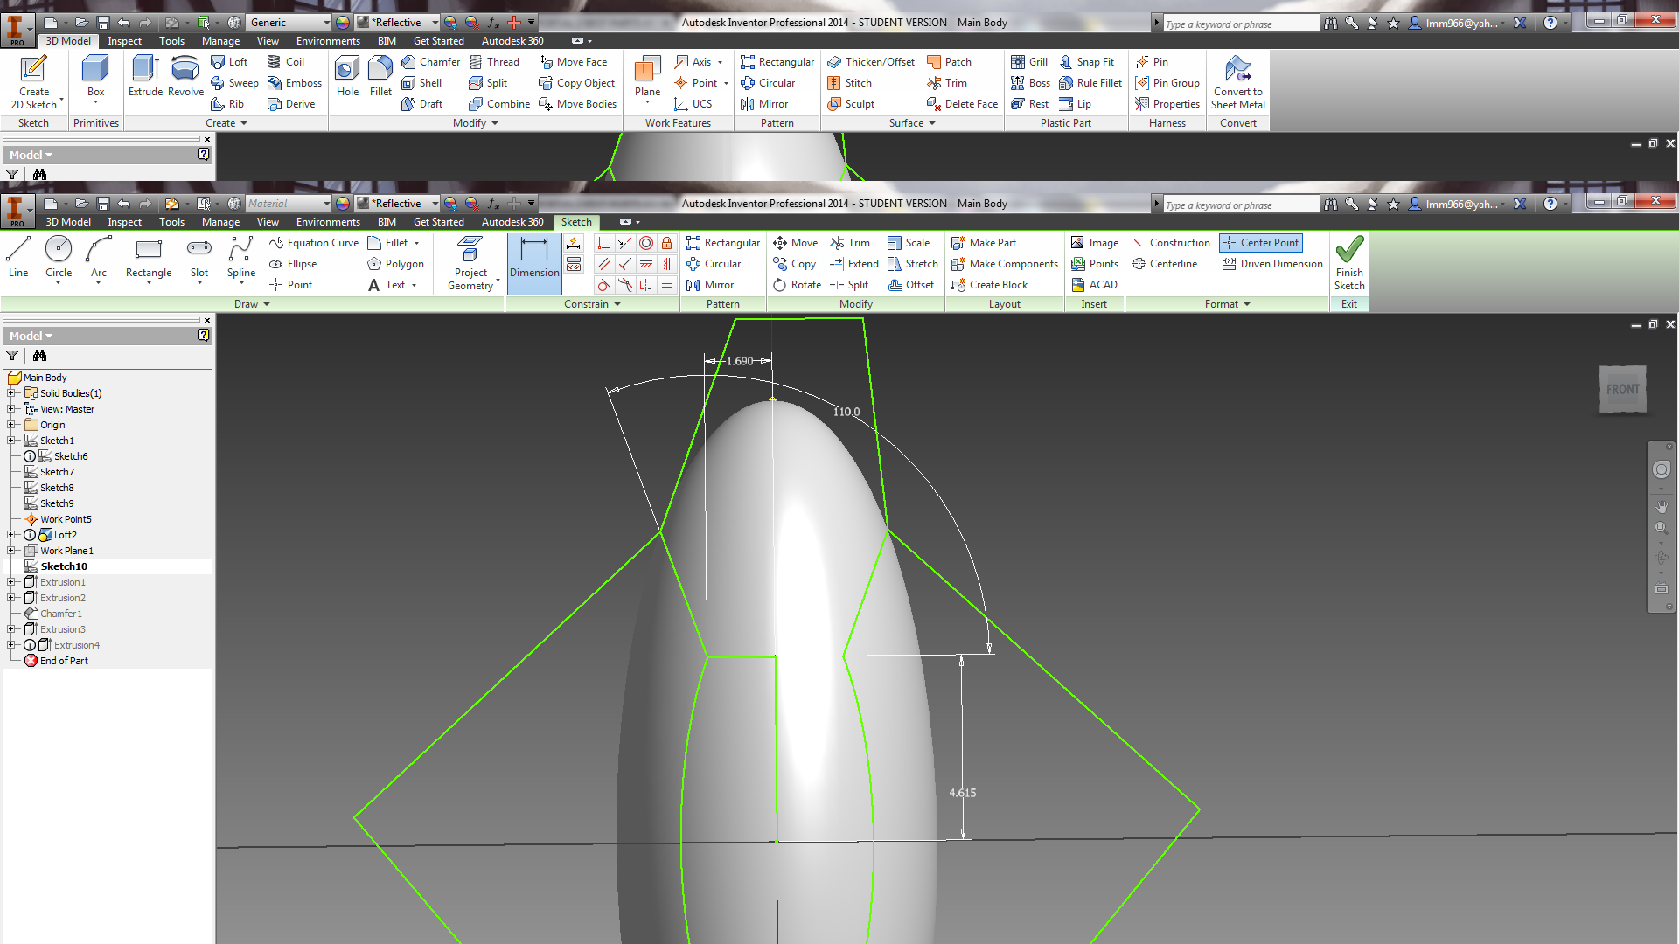The height and width of the screenshot is (944, 1679).
Task: Open the color wheel appearance picker
Action: [343, 204]
